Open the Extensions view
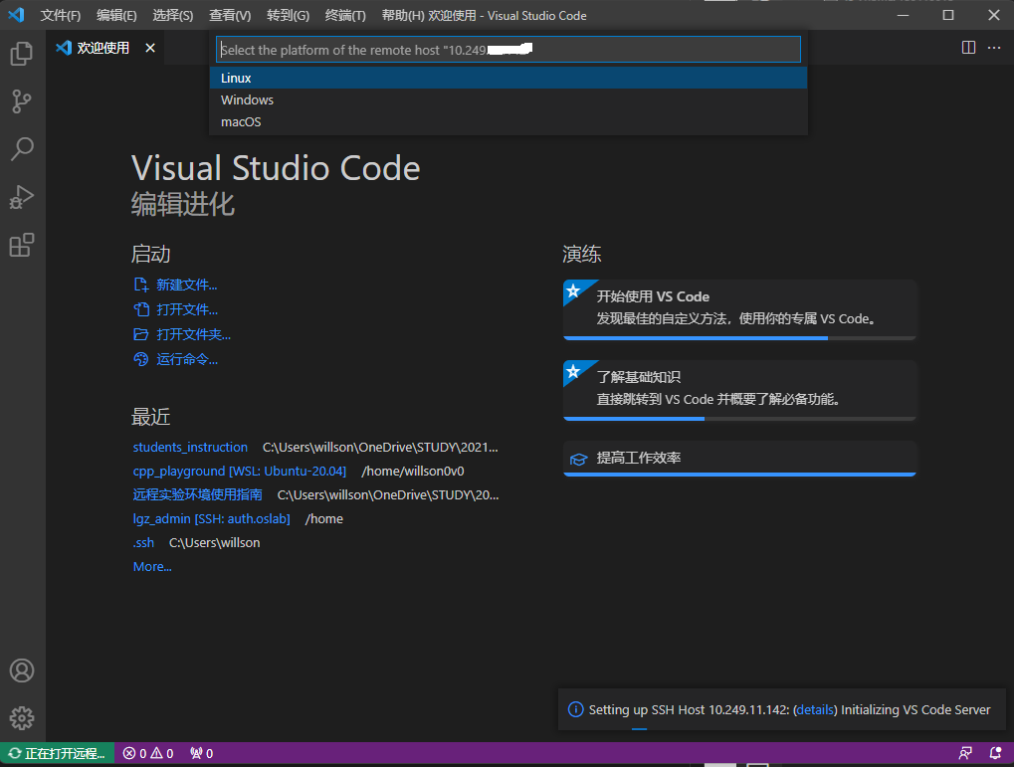This screenshot has height=767, width=1014. point(22,245)
